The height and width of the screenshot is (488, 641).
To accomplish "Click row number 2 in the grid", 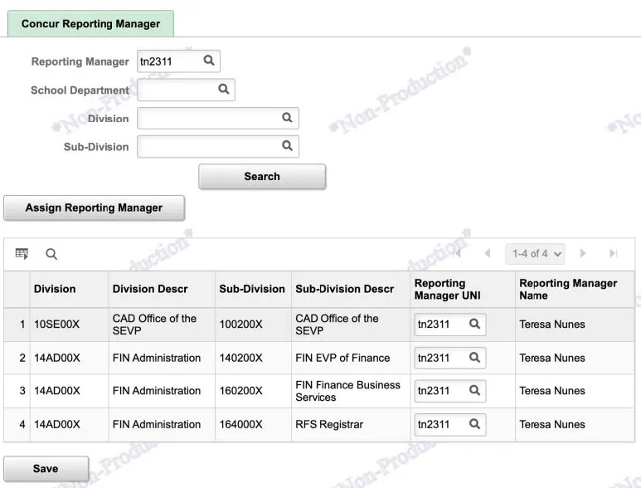I will pos(22,358).
